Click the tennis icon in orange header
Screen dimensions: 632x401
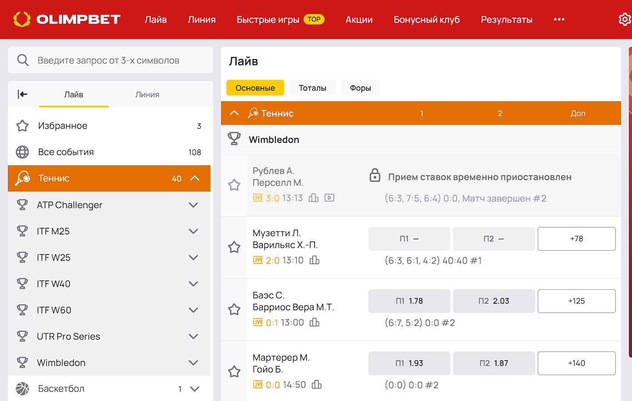pos(253,113)
